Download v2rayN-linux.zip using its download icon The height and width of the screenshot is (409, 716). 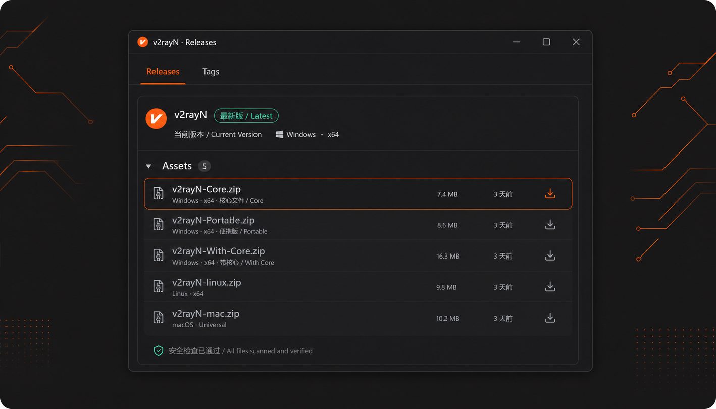(550, 287)
